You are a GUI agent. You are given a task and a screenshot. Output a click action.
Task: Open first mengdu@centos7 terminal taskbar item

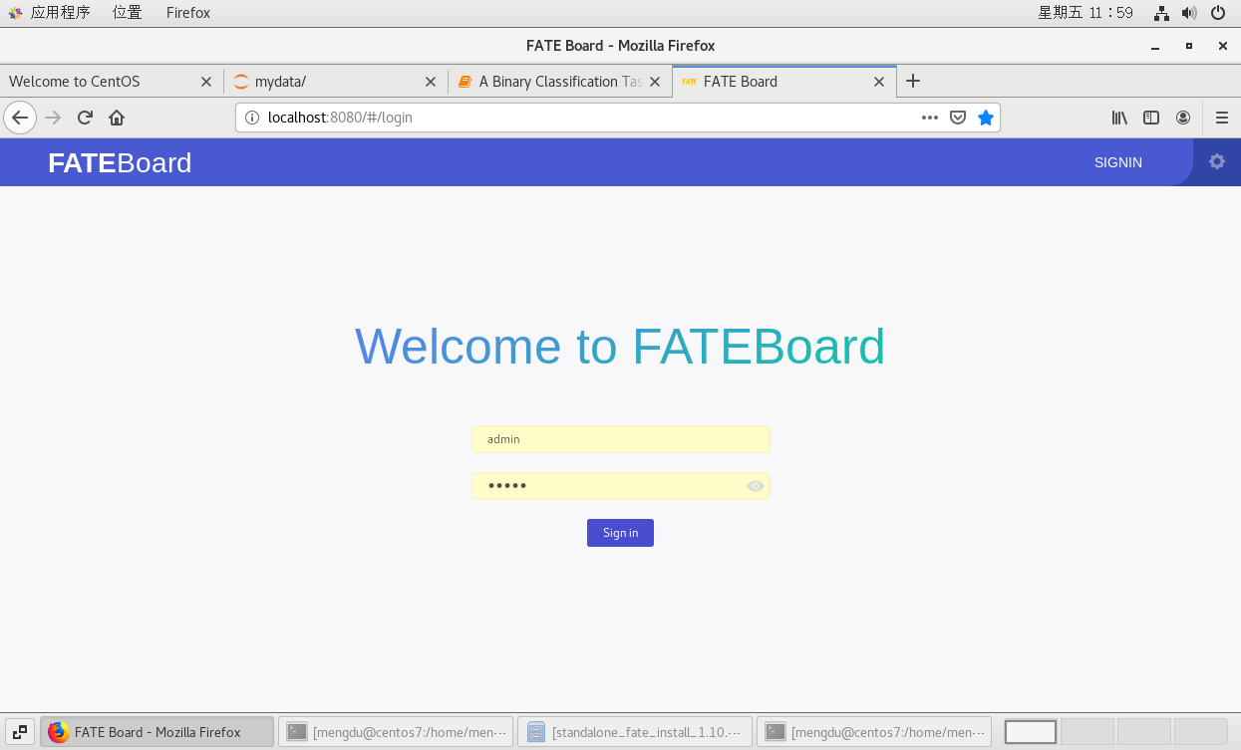pos(396,732)
